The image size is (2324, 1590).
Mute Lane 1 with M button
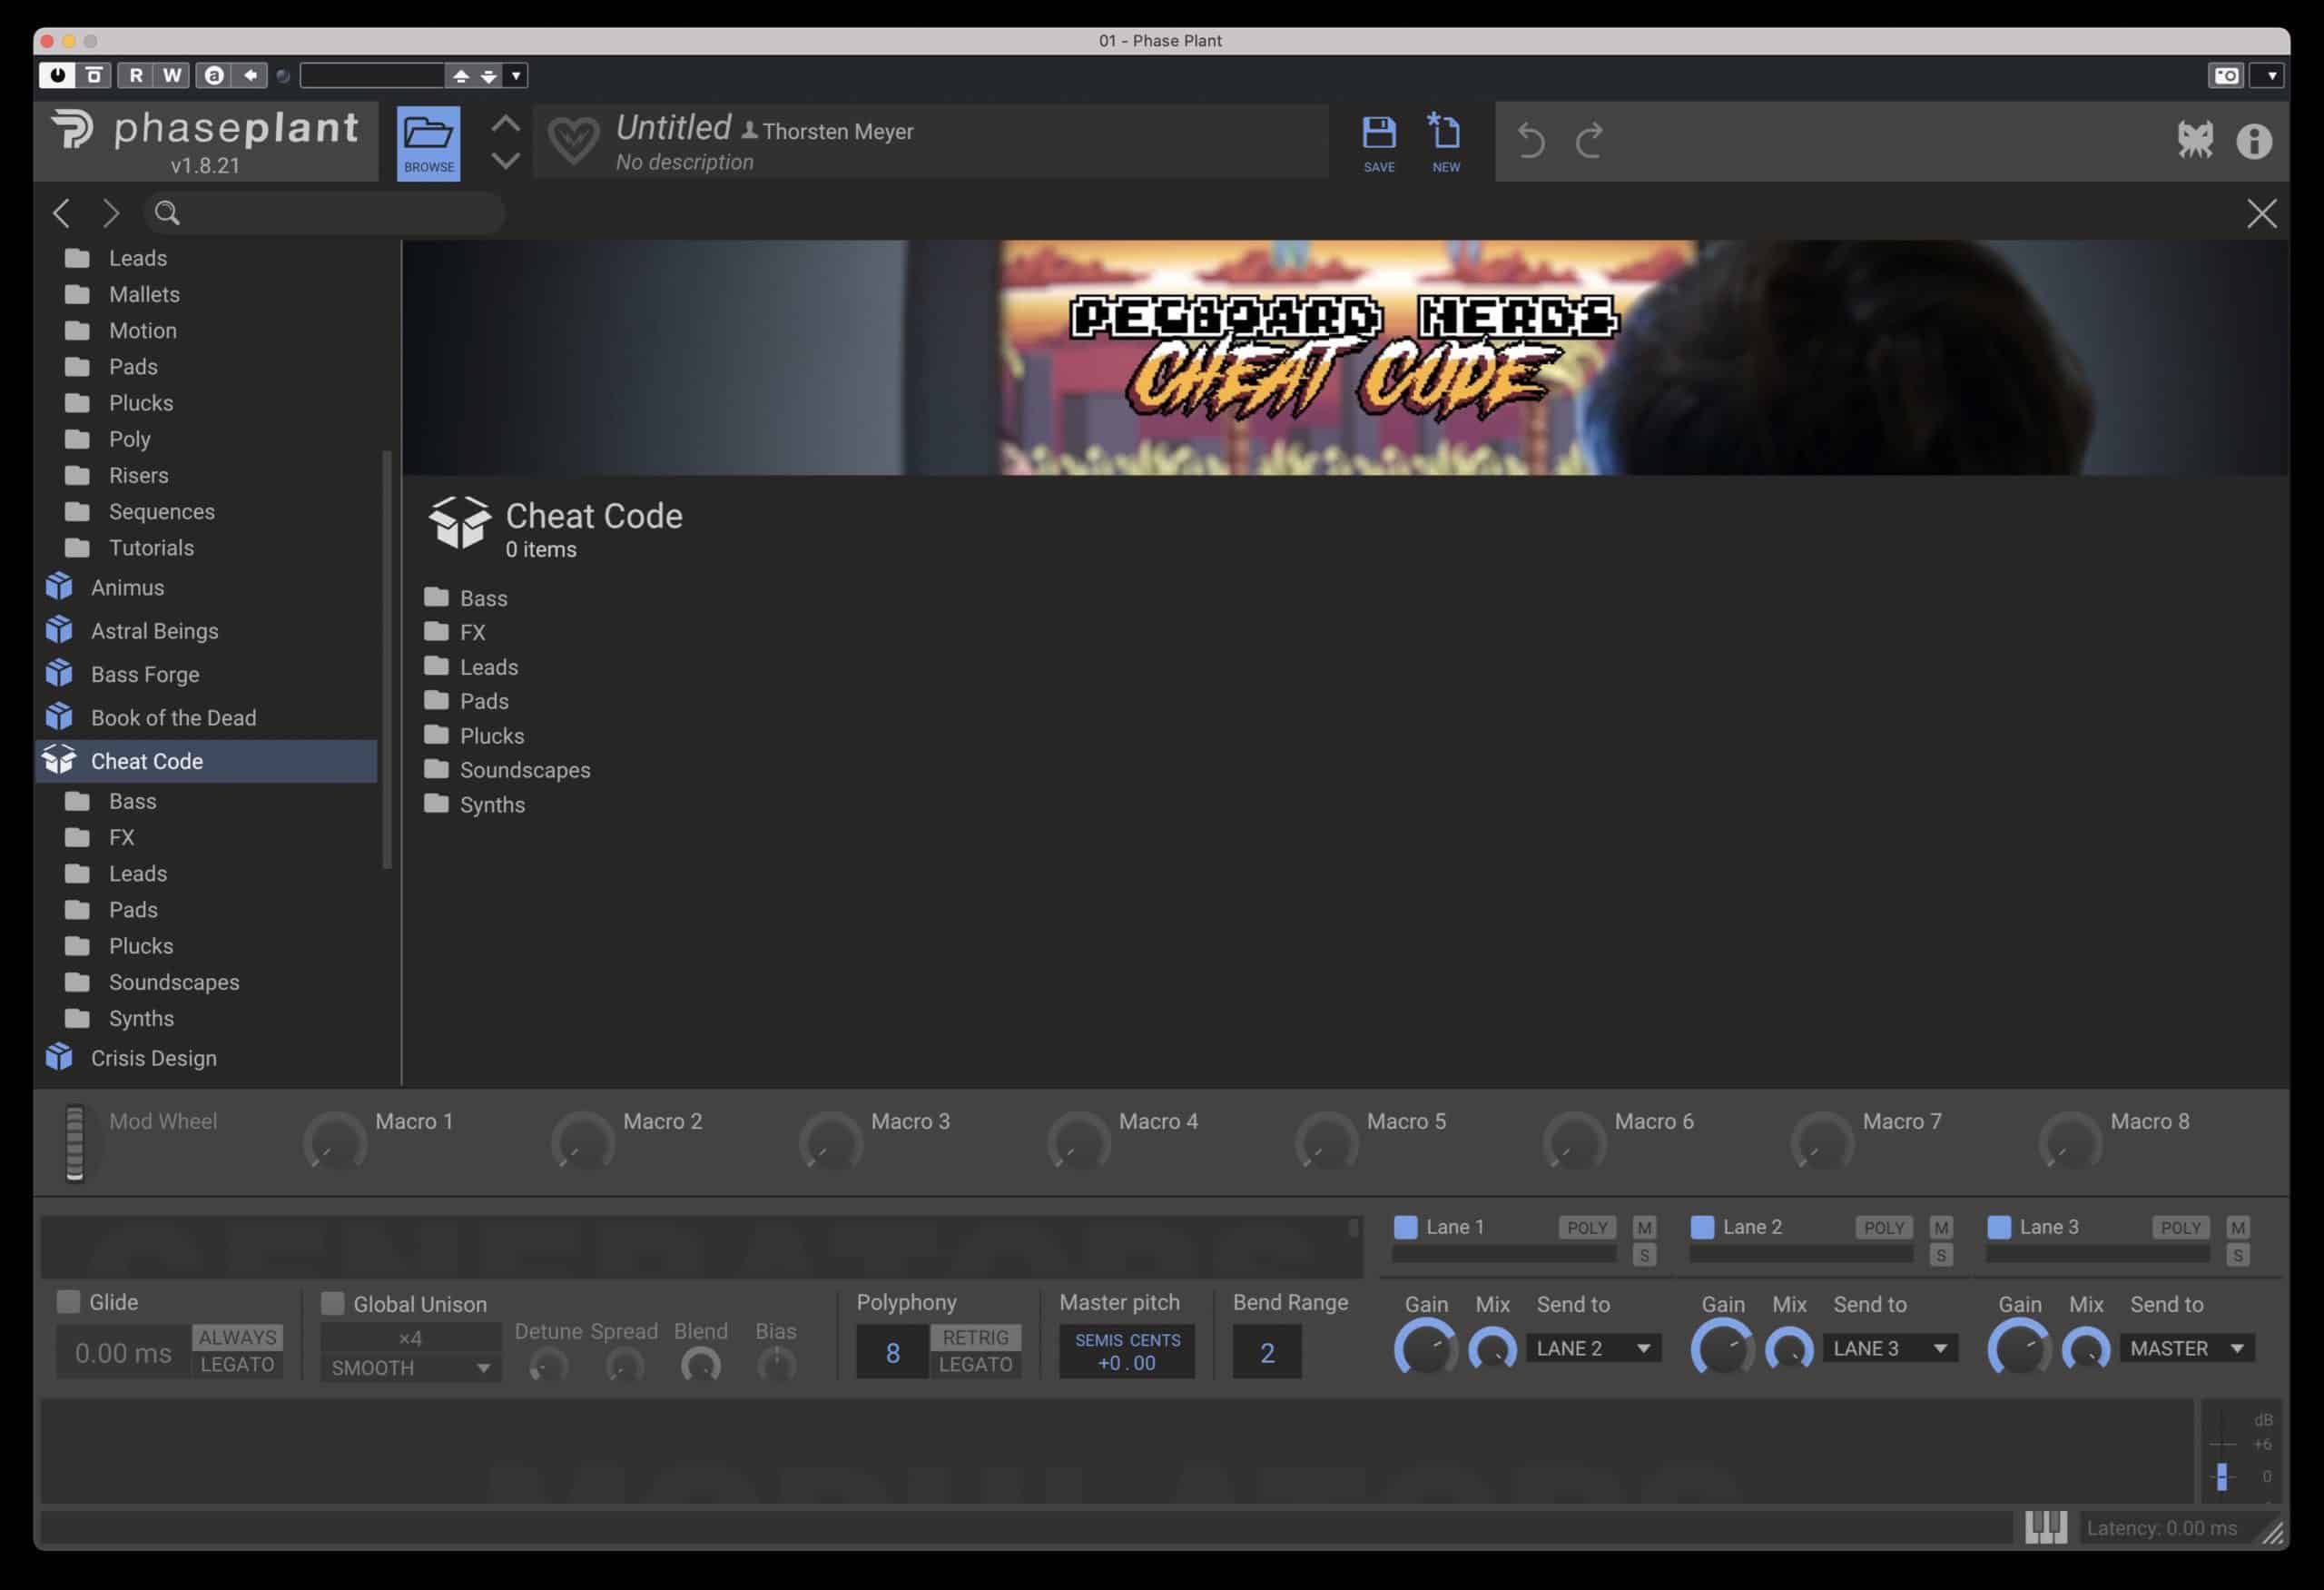coord(1644,1227)
